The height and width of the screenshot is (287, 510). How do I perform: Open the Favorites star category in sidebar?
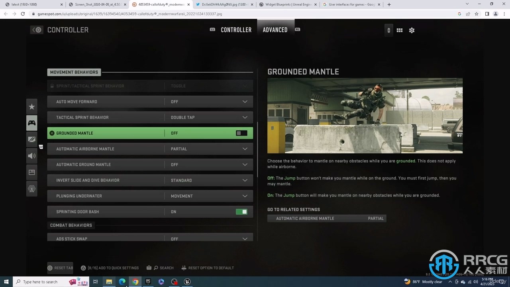pos(32,106)
